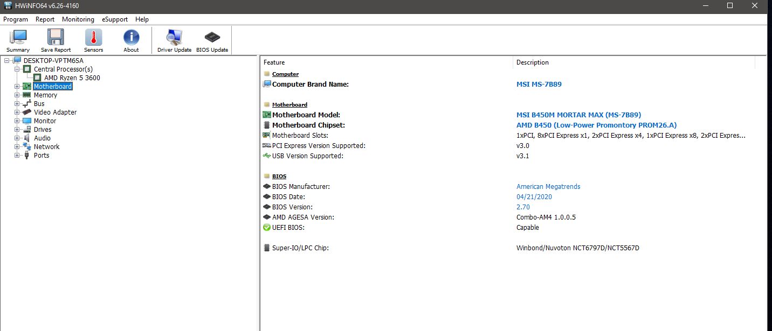Expand the Drives tree node
This screenshot has width=772, height=331.
[x=17, y=129]
